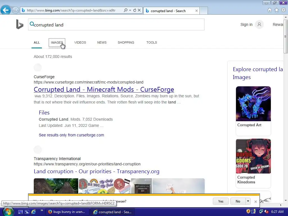Switch to the SHOPPING tab

(x=126, y=42)
